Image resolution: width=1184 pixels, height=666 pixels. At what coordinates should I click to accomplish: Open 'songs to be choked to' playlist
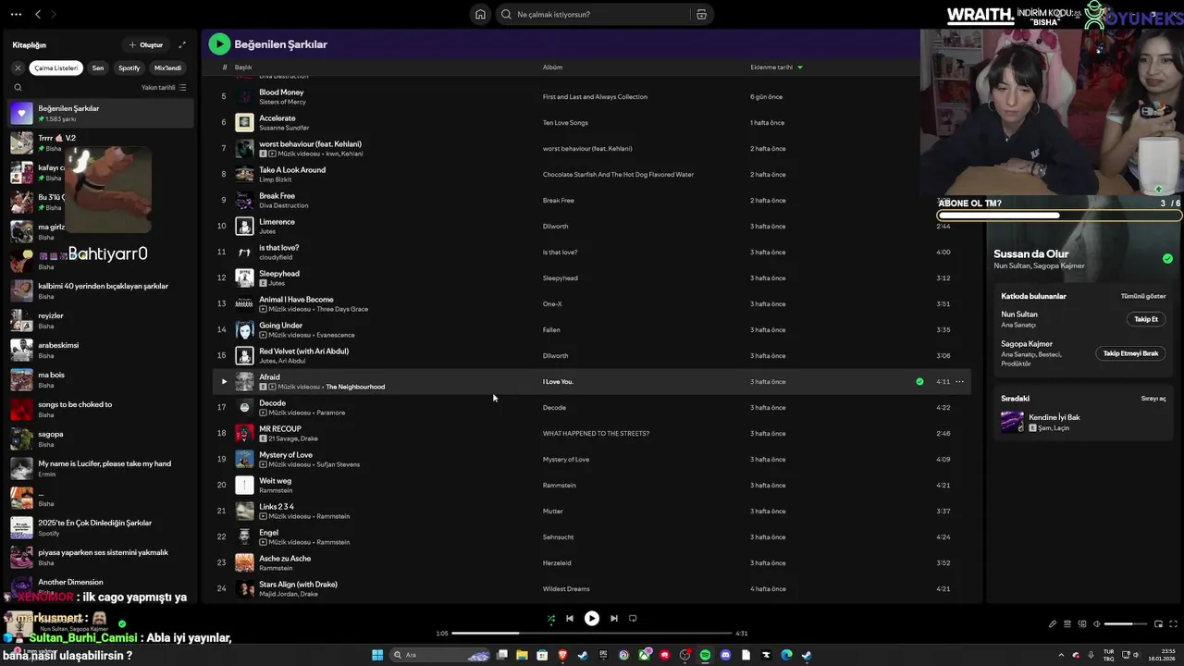pyautogui.click(x=101, y=409)
